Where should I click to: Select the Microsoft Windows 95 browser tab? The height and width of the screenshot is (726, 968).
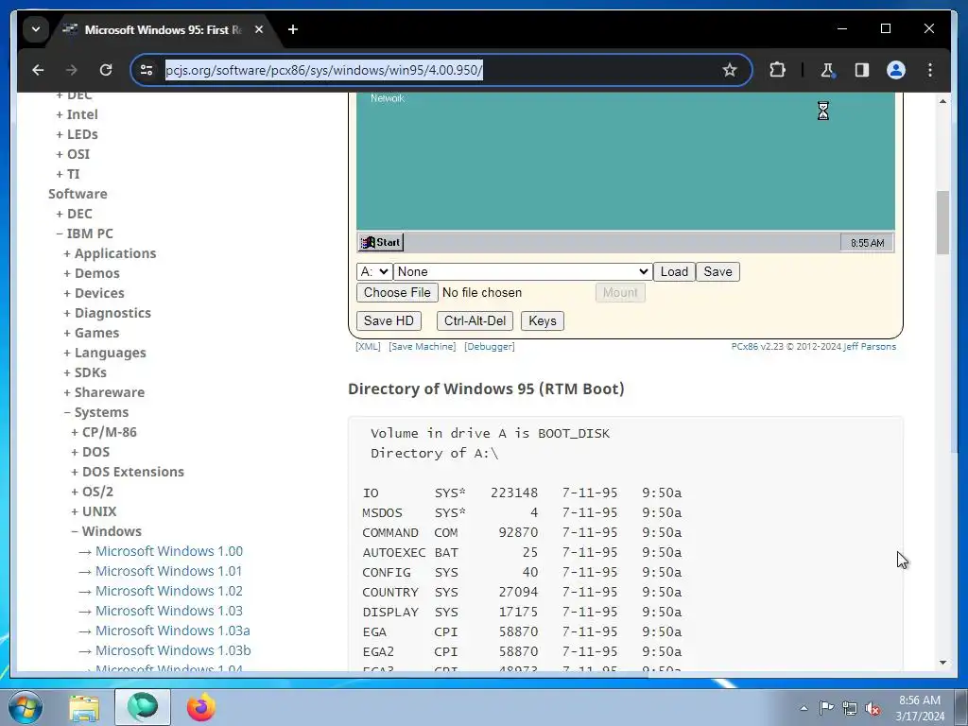(163, 29)
